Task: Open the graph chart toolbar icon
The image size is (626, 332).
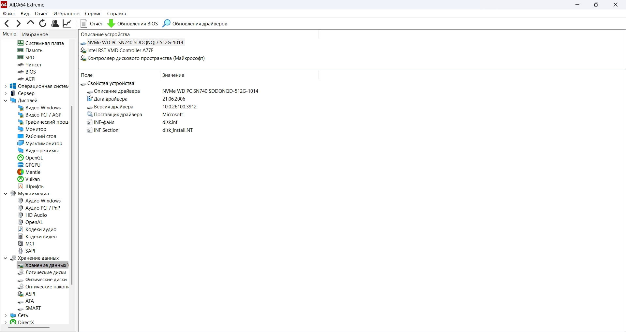Action: pos(67,23)
